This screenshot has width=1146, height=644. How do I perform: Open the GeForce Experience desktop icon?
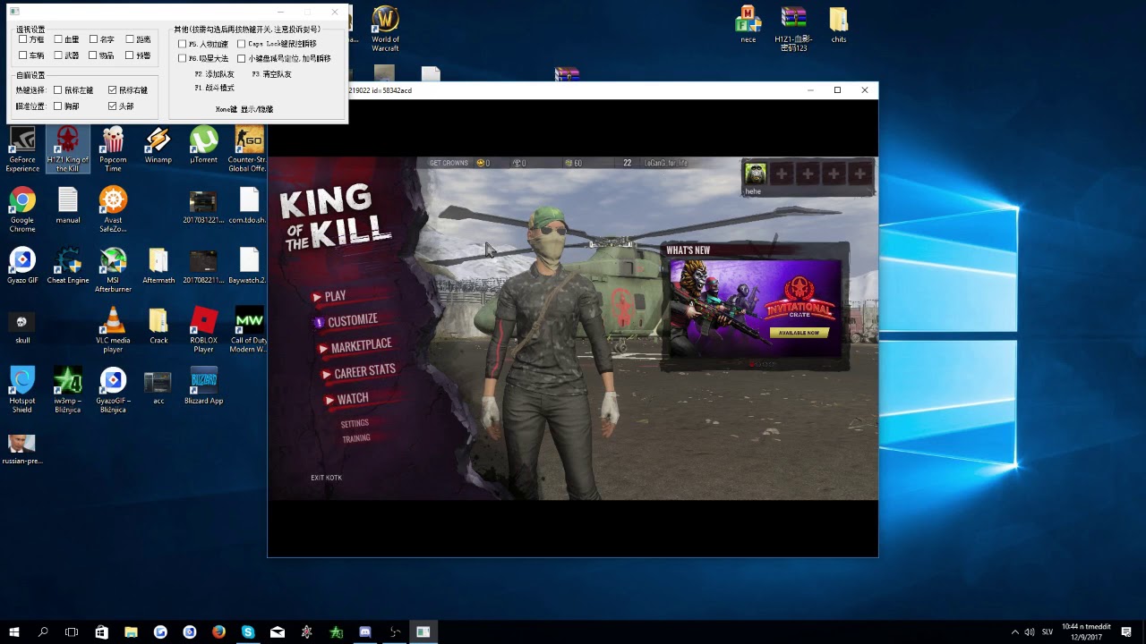[x=22, y=148]
